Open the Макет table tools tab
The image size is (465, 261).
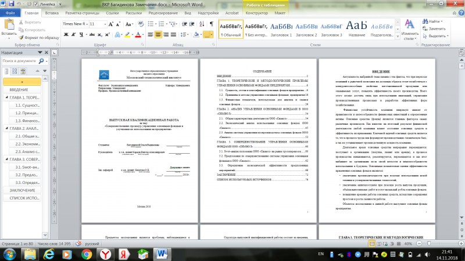280,13
